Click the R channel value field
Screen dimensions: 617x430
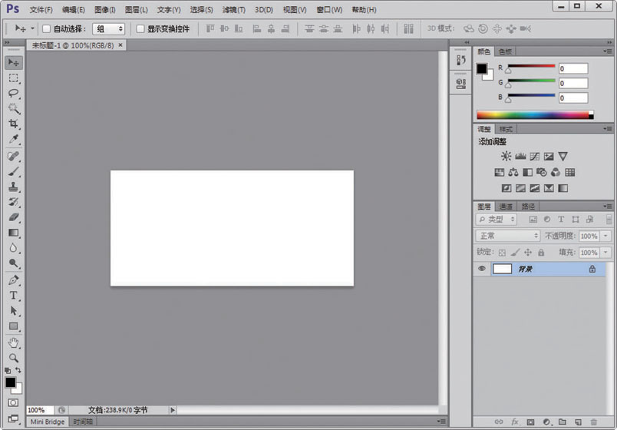[x=572, y=68]
